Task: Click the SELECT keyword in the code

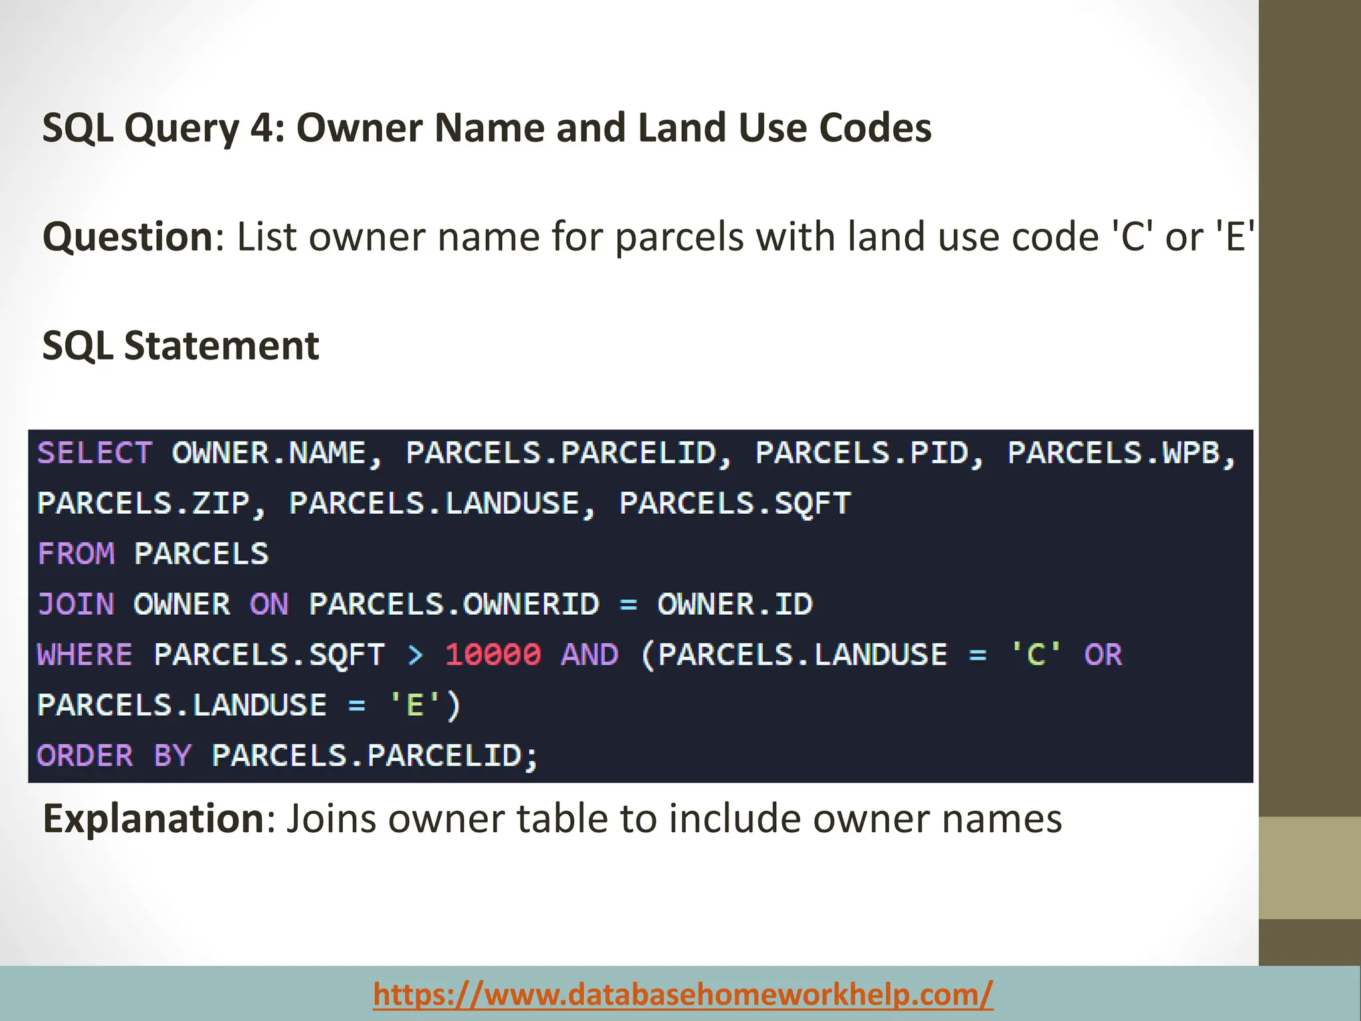Action: (94, 453)
